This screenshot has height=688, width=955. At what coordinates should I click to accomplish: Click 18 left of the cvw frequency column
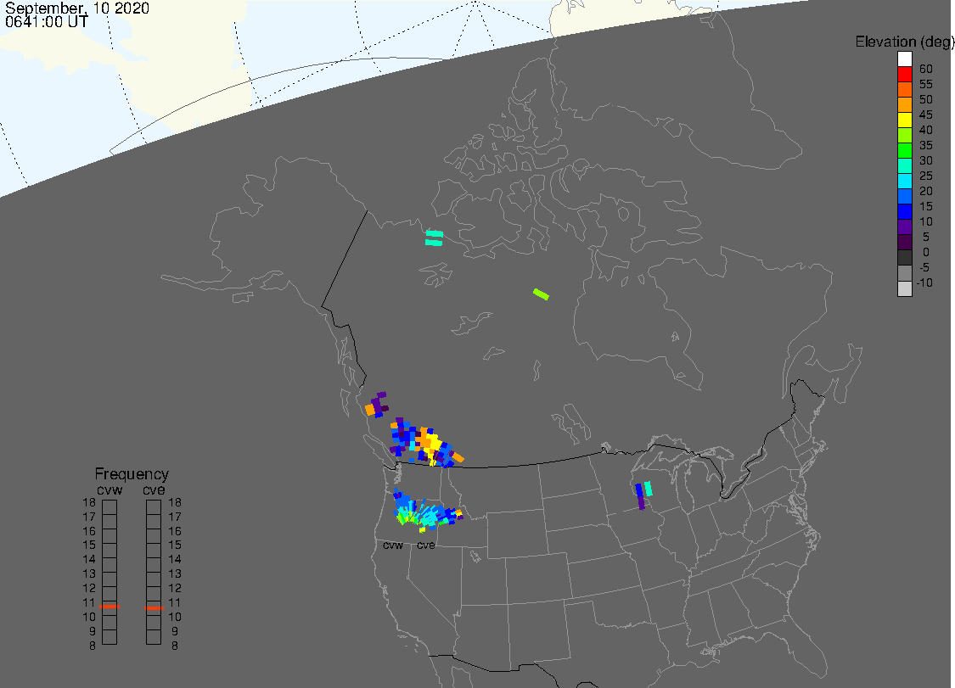point(89,502)
